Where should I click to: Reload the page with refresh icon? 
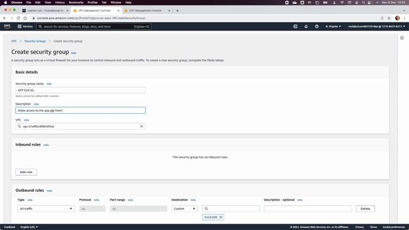(x=18, y=18)
